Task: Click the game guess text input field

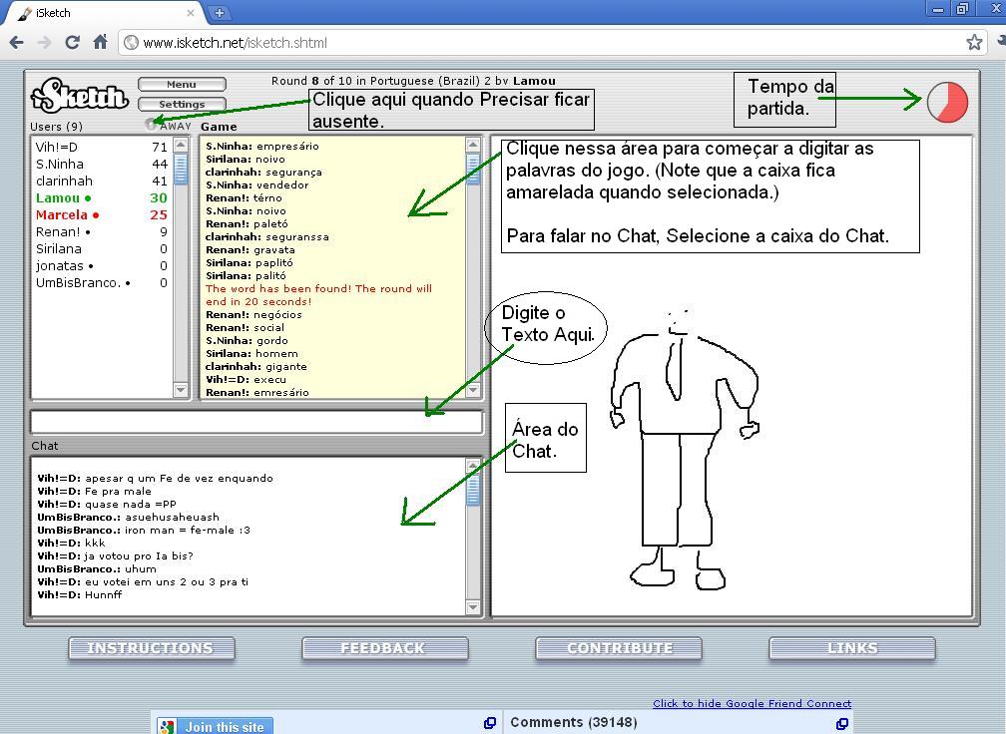Action: pos(255,422)
